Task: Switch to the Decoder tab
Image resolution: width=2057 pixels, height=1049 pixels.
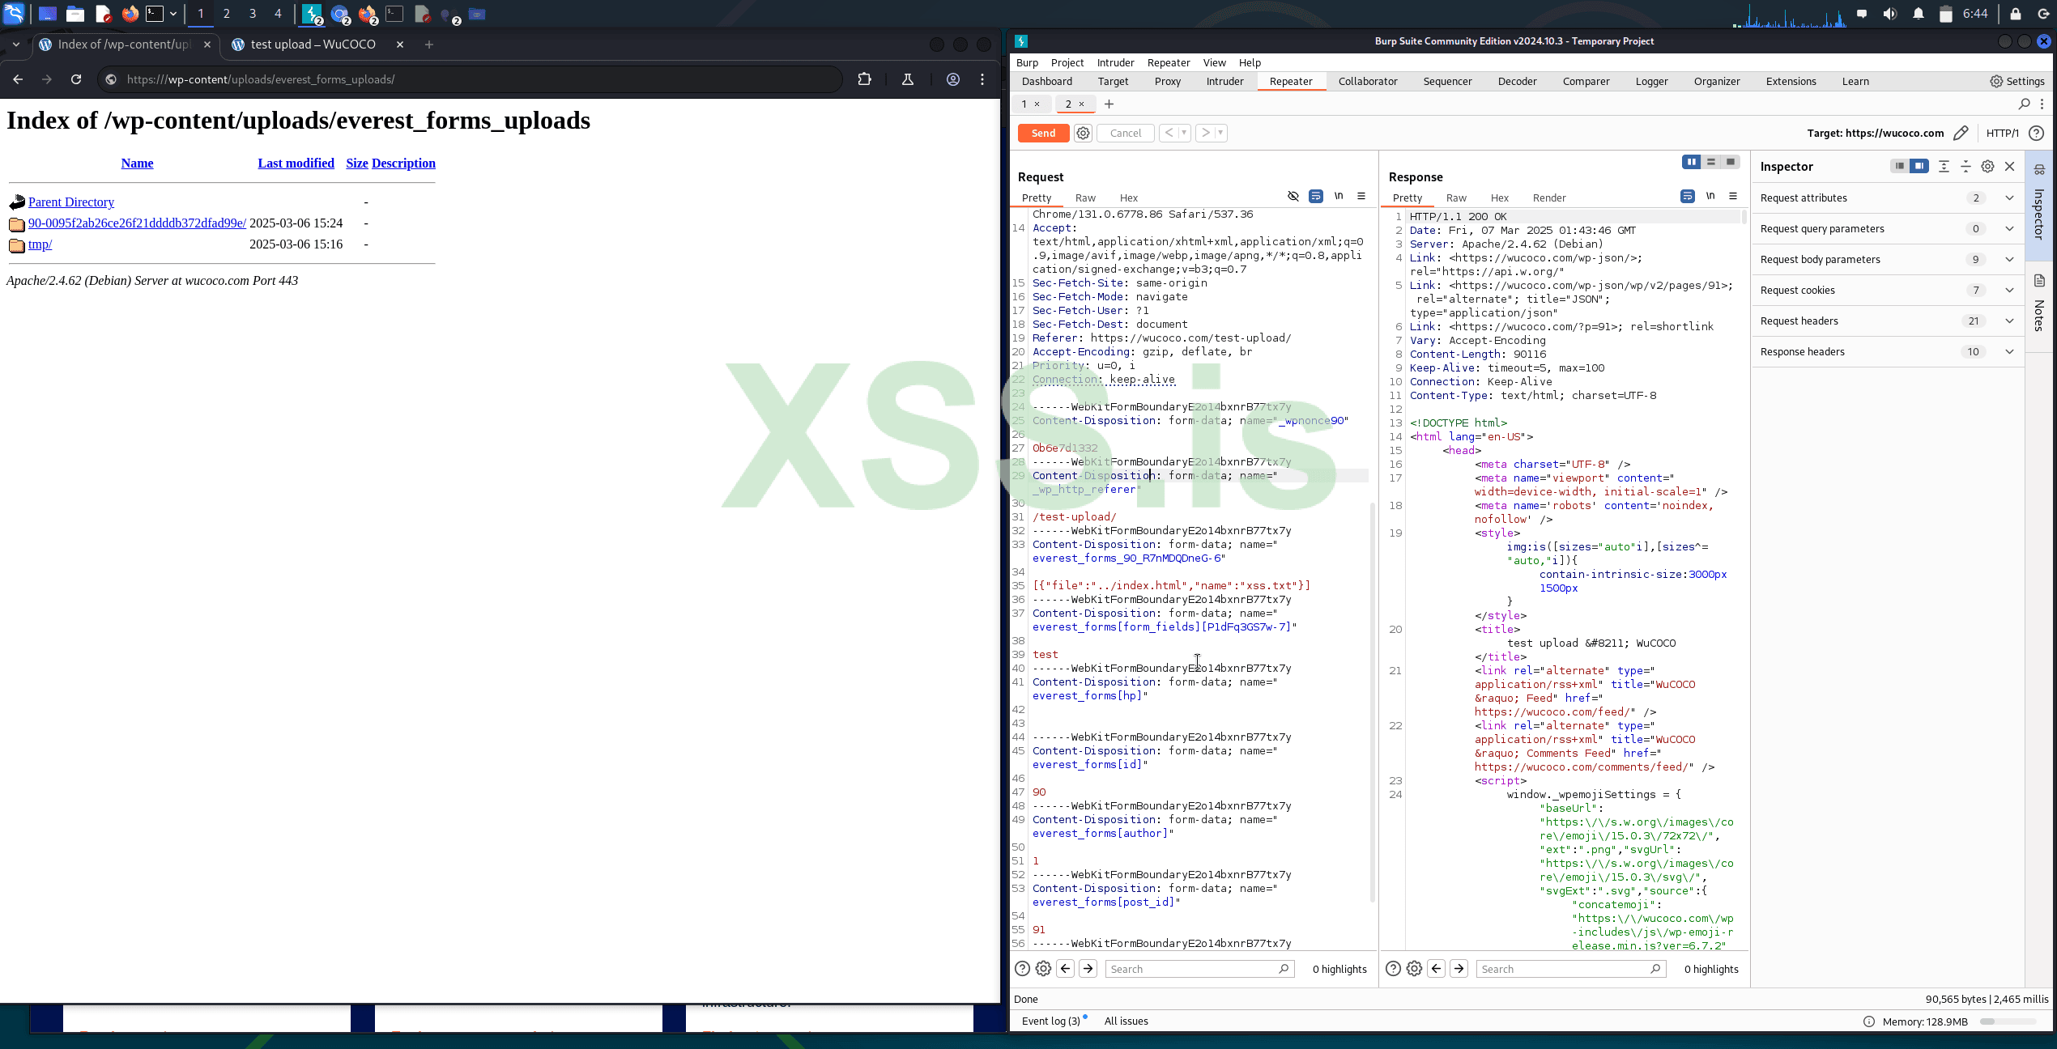Action: (1517, 81)
